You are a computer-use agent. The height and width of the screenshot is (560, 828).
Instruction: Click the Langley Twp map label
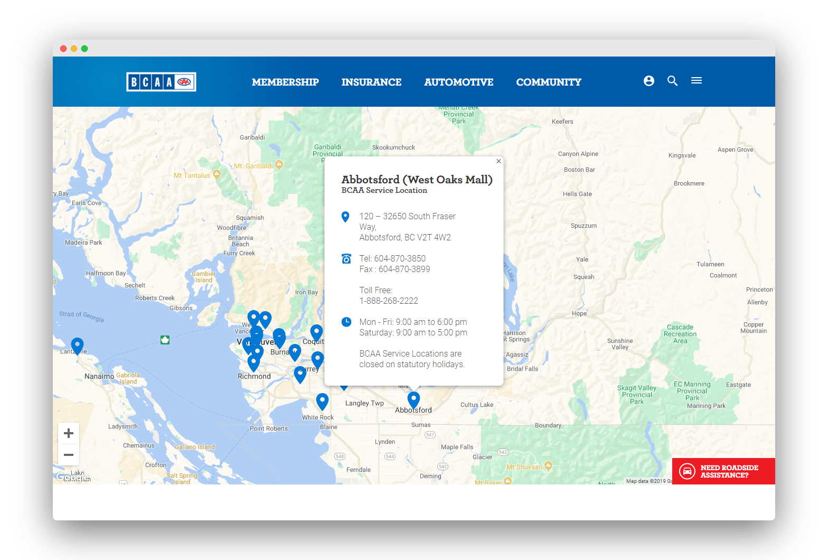(364, 403)
